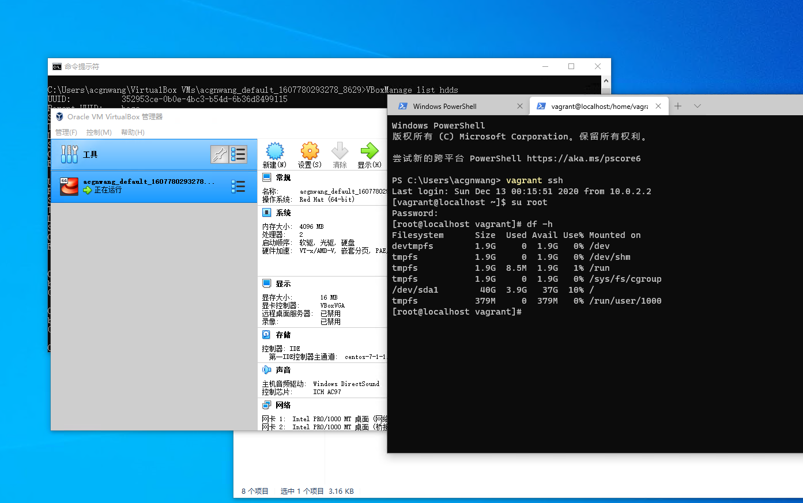Click the 常规 (General) section header
This screenshot has height=503, width=803.
click(x=283, y=177)
